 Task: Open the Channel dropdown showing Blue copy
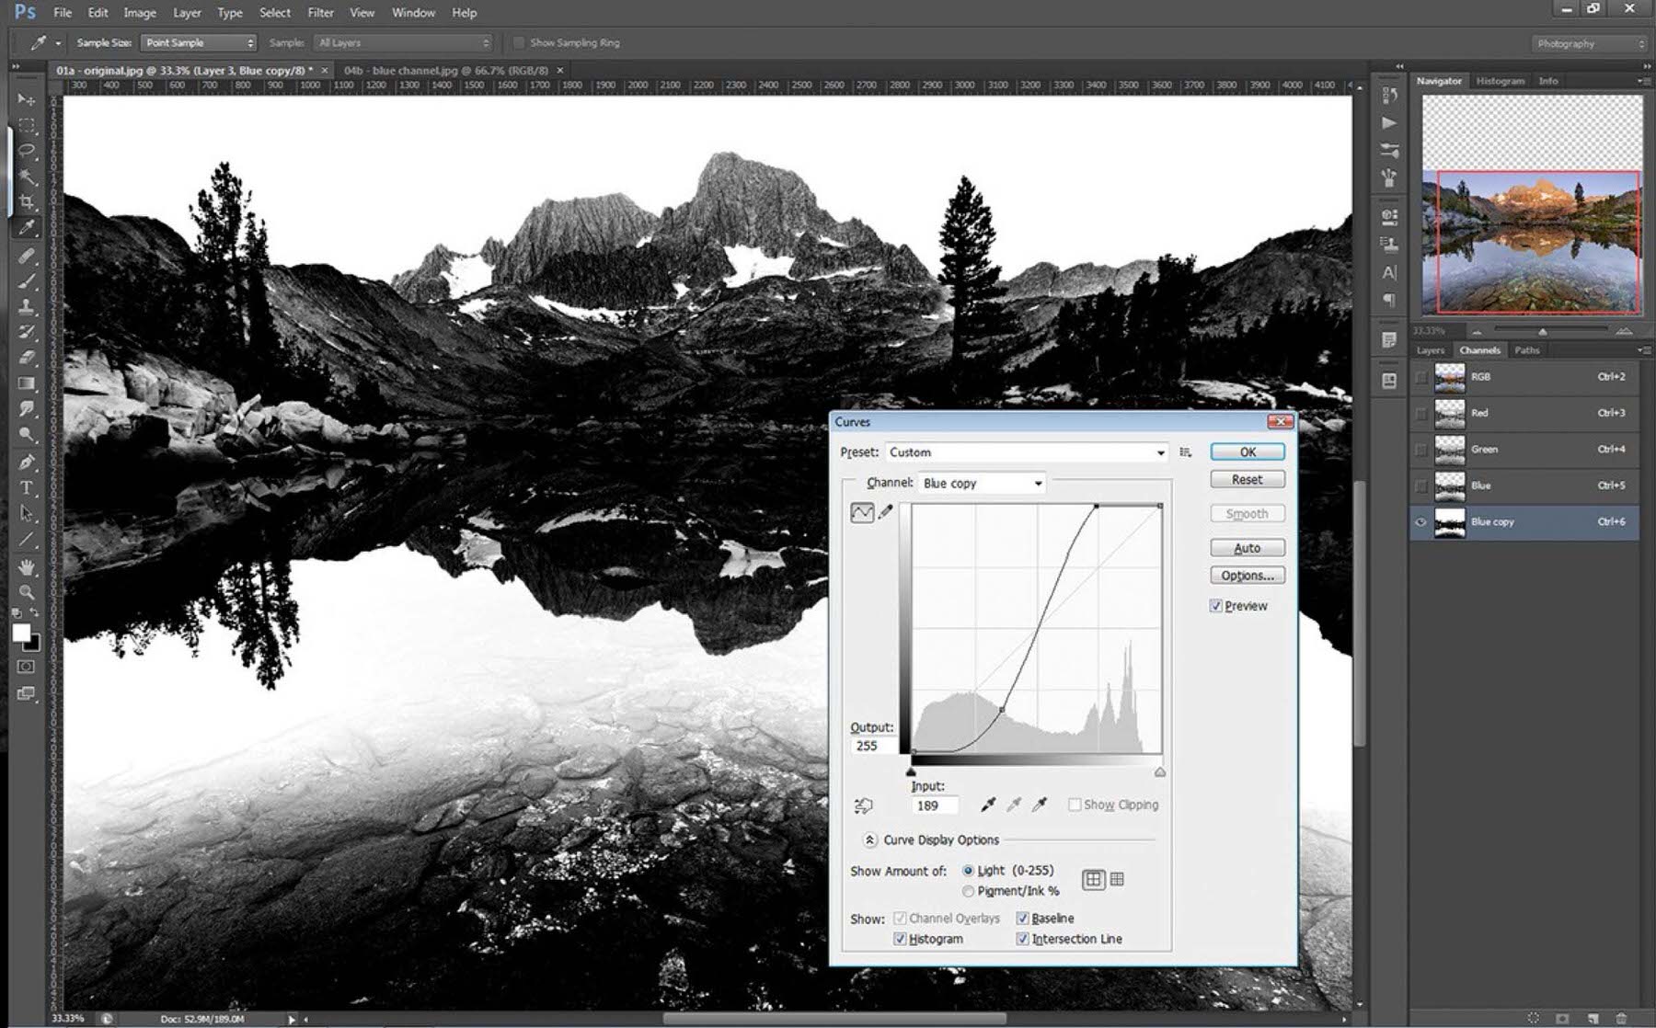pos(983,483)
